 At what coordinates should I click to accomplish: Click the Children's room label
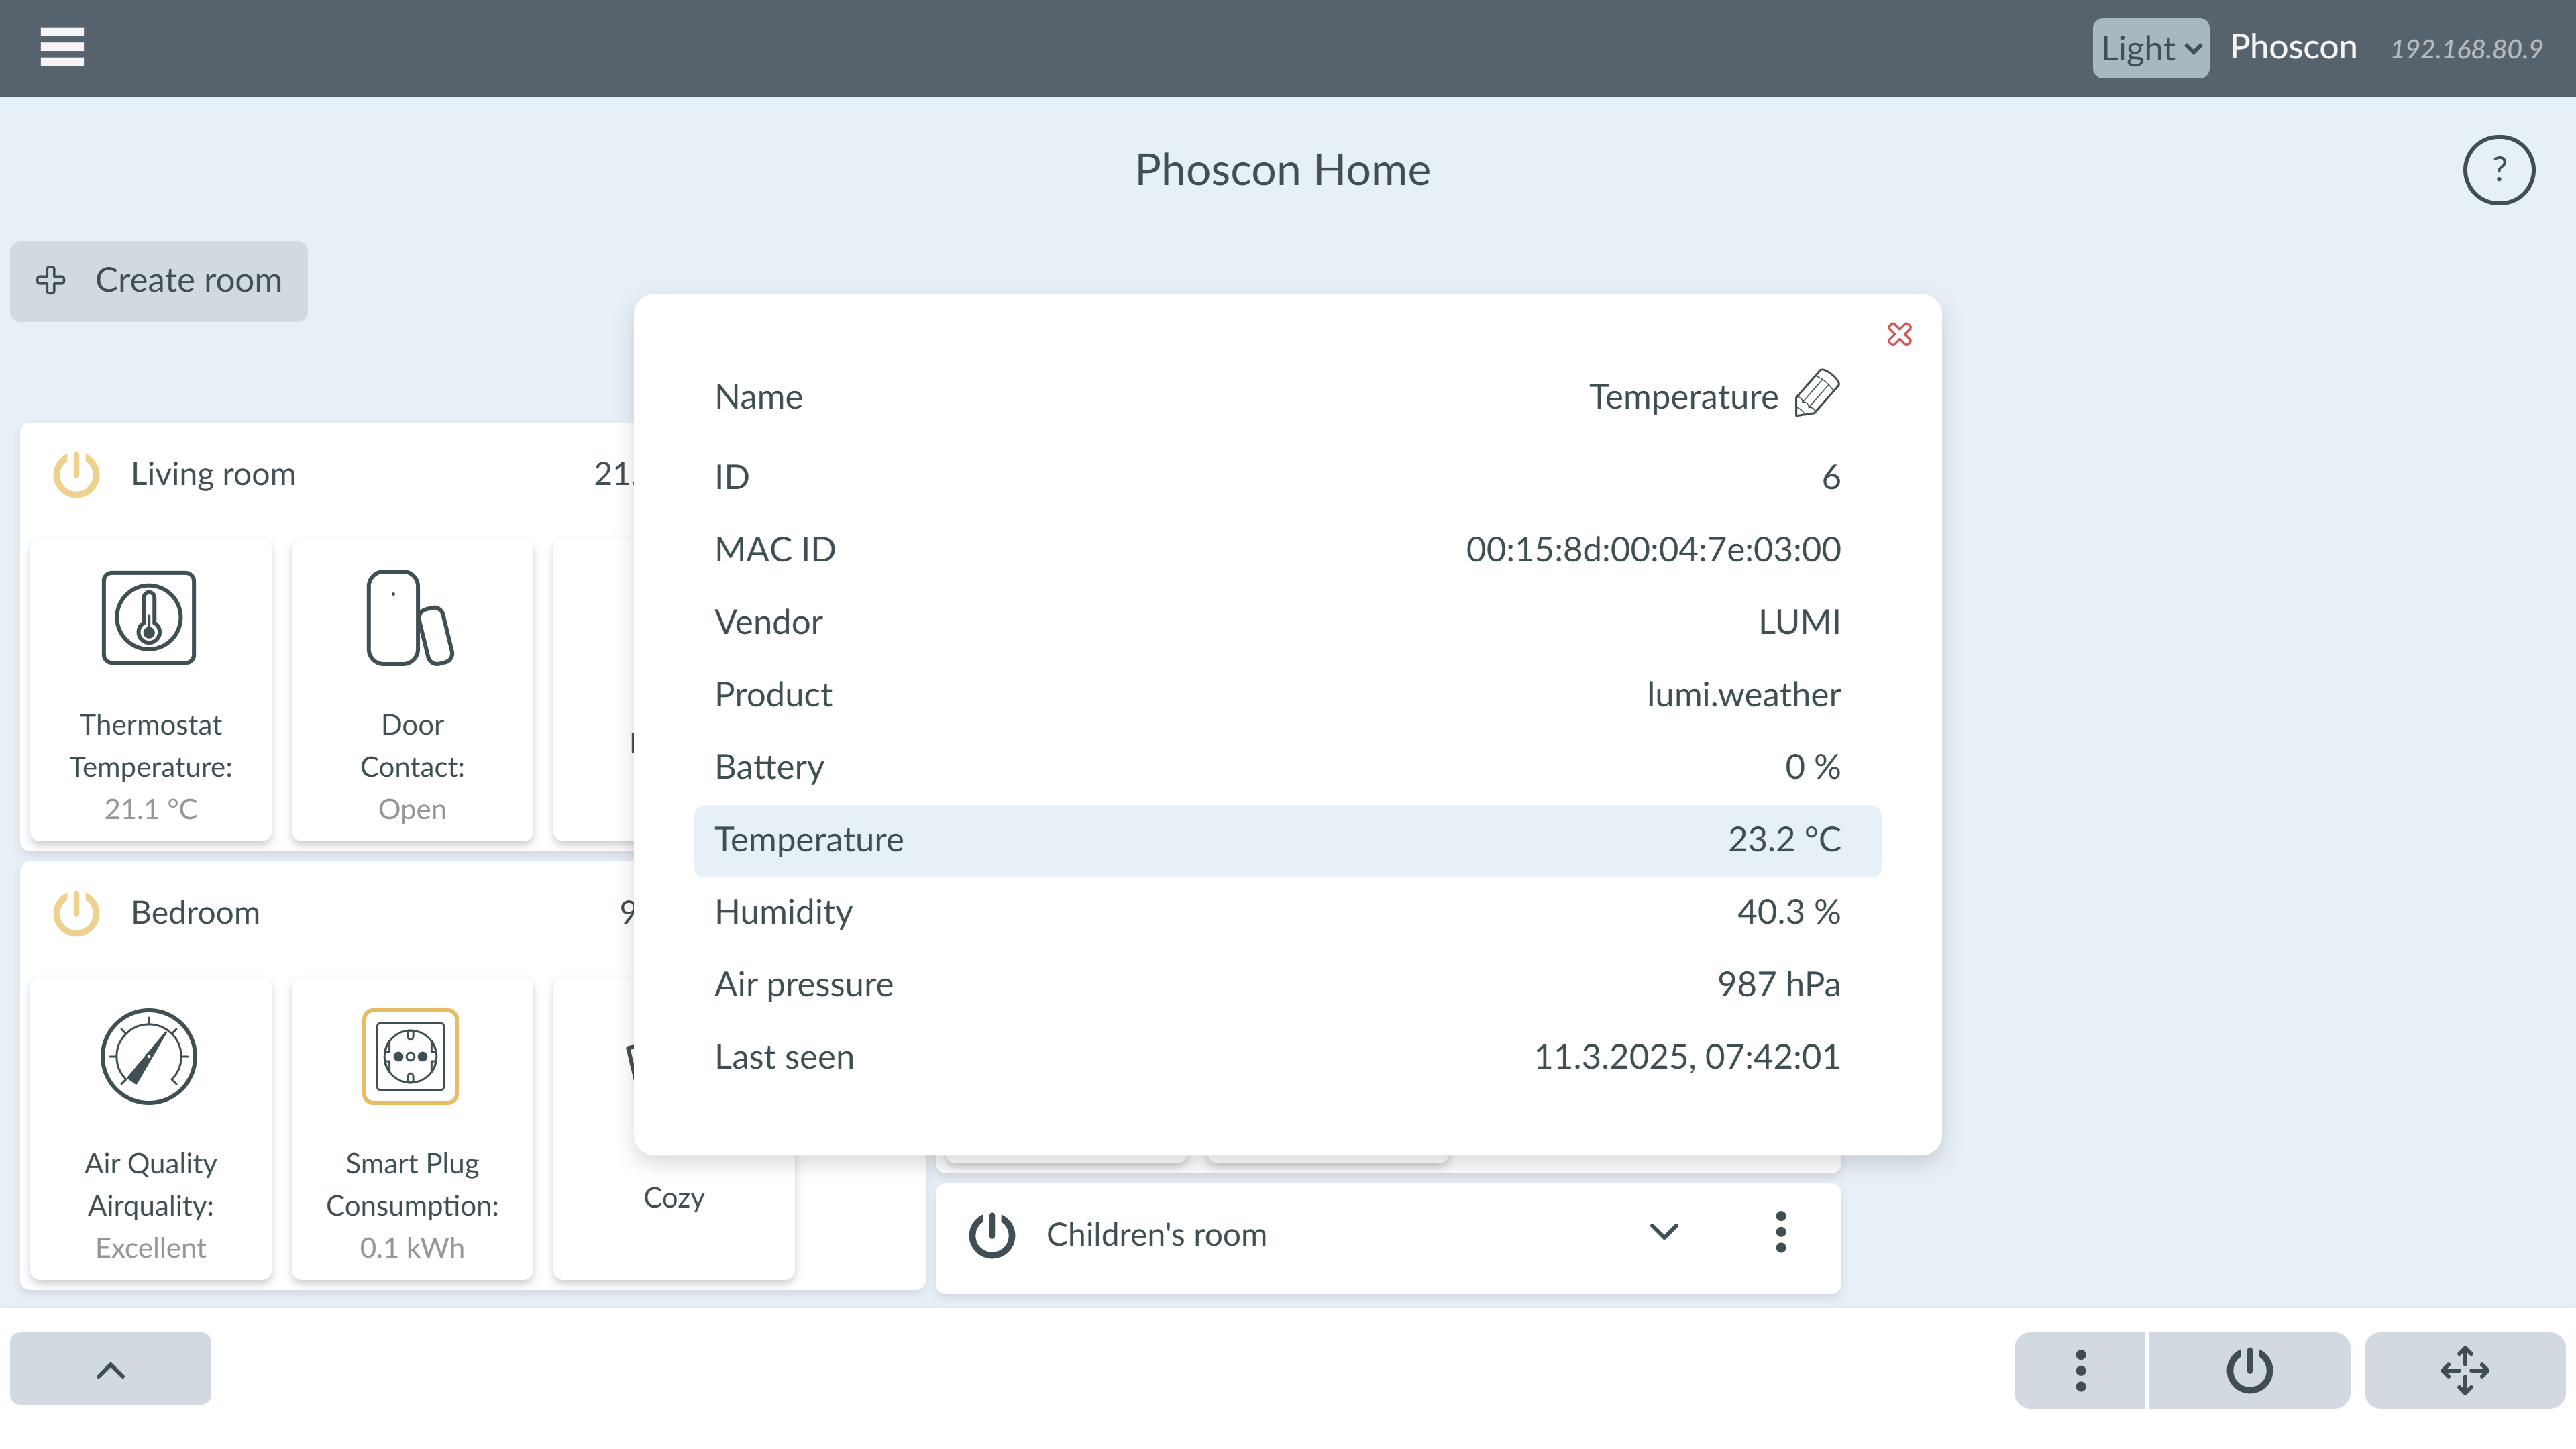tap(1156, 1235)
